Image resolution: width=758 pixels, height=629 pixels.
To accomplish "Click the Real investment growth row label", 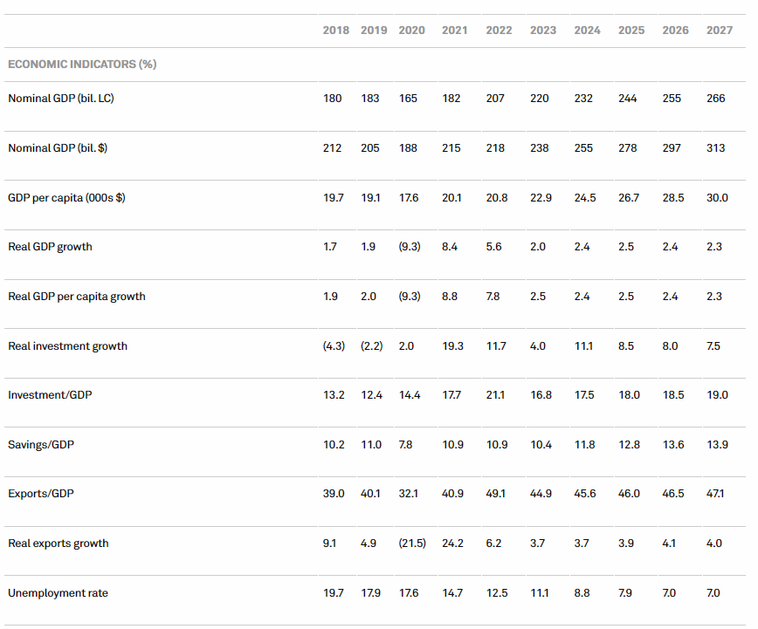I will tap(67, 346).
